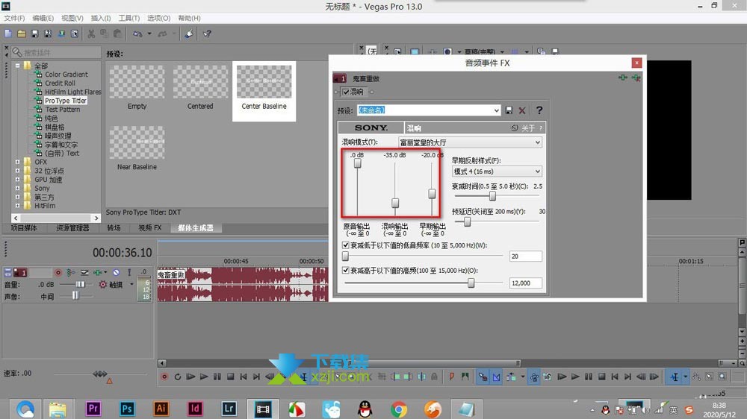Click the plug-in chain add icon
This screenshot has height=419, width=747.
tap(623, 78)
